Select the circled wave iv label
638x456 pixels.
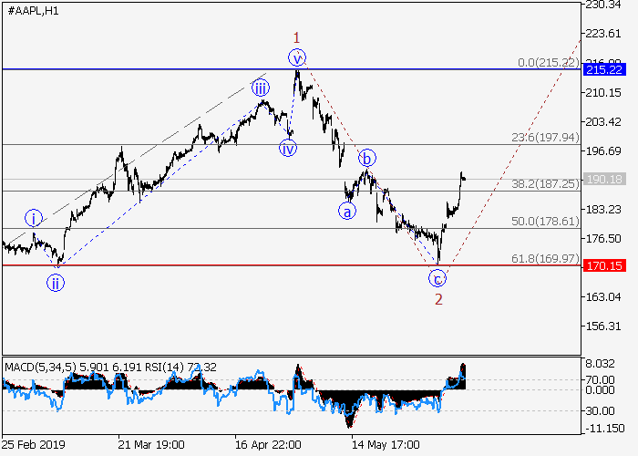288,149
